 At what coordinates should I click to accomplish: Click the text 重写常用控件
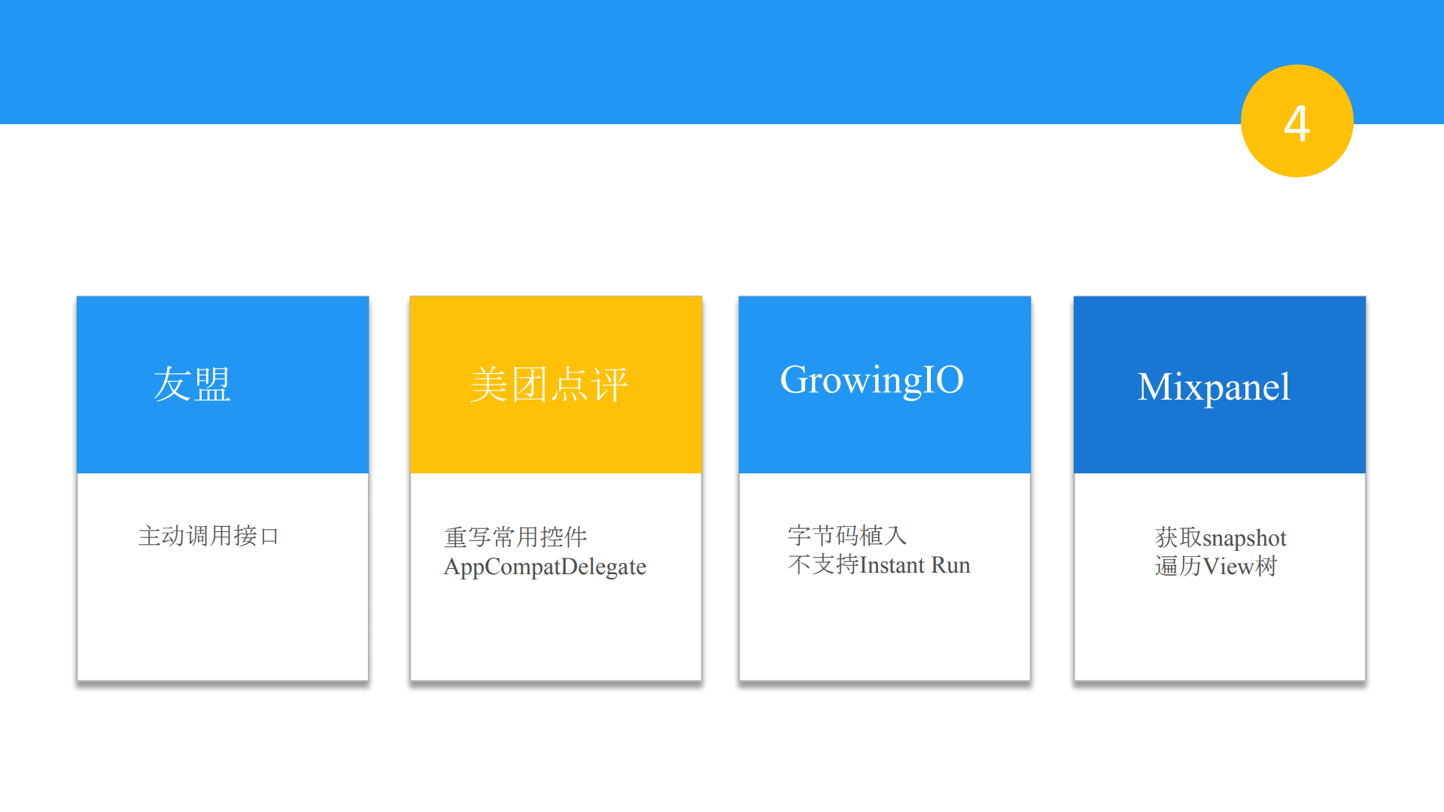(x=515, y=536)
